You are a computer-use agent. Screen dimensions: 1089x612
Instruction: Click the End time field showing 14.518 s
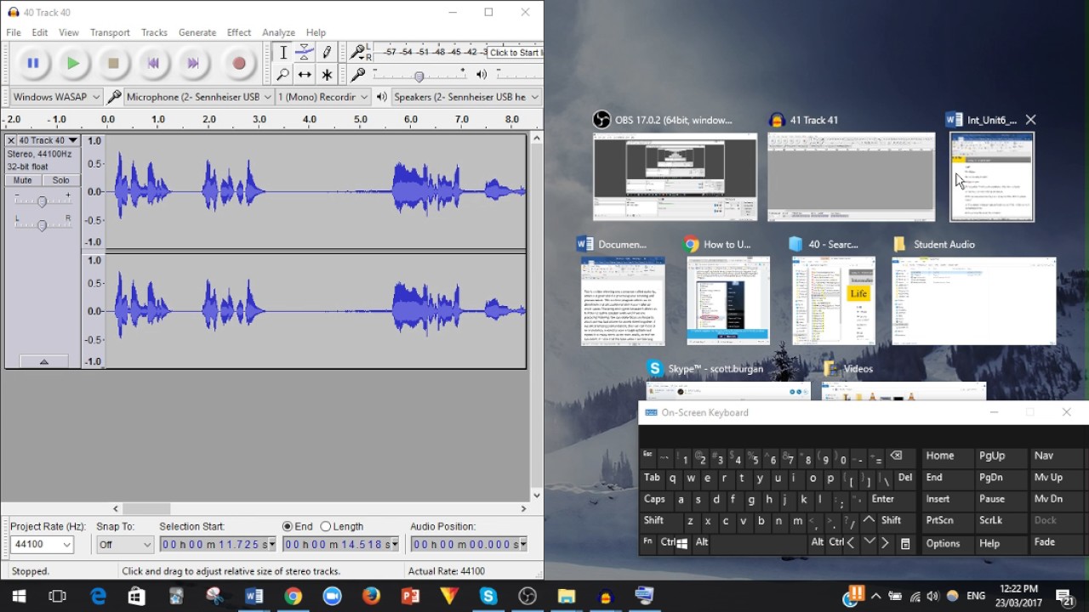click(340, 544)
